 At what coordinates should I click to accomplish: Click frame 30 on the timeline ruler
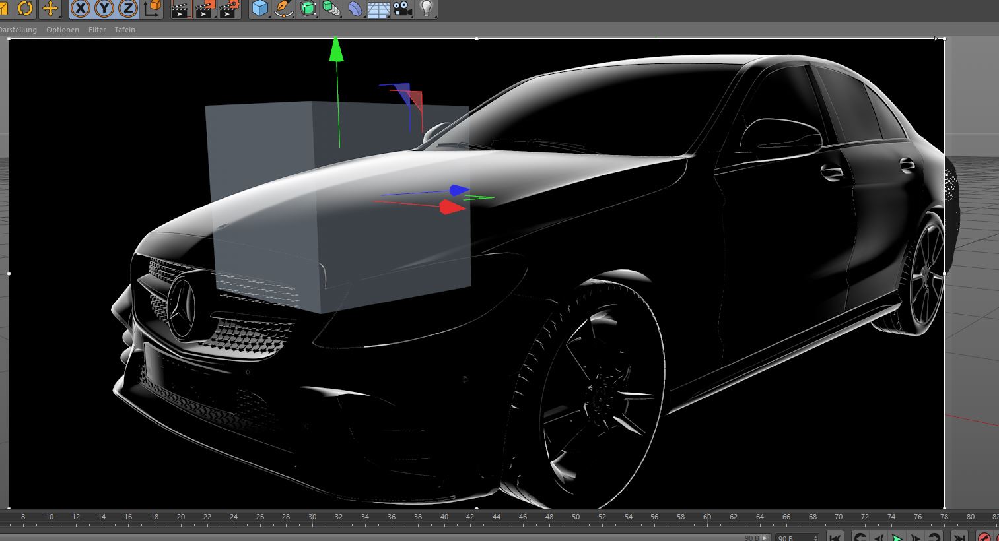coord(312,517)
